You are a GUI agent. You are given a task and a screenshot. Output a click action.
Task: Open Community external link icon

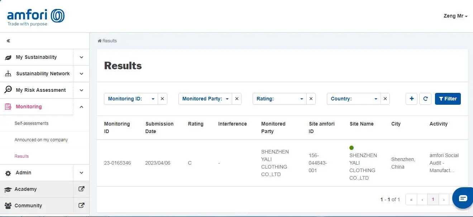pyautogui.click(x=81, y=206)
